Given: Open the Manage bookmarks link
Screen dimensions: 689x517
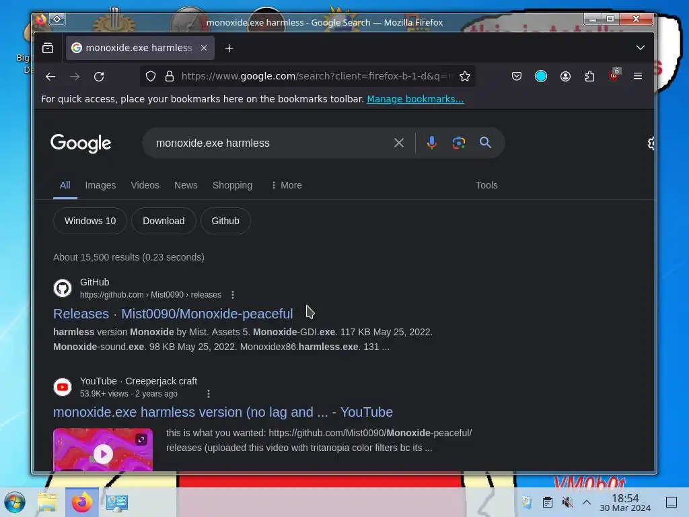Looking at the screenshot, I should (415, 100).
